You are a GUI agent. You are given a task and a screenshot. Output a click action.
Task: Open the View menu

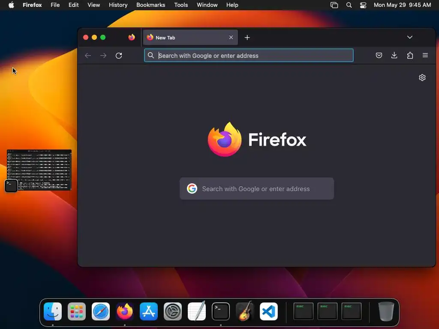click(x=93, y=5)
